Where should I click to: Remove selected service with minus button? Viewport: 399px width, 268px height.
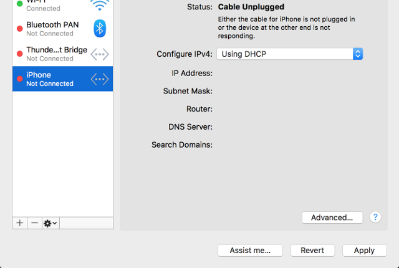click(x=35, y=223)
